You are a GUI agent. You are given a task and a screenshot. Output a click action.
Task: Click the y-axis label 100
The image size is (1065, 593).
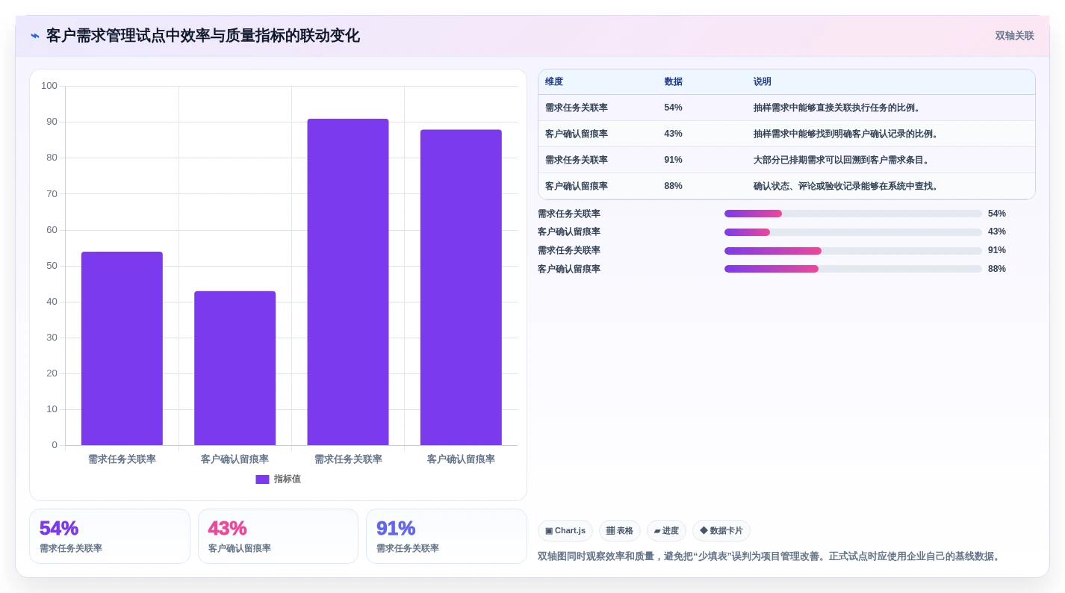pos(49,86)
